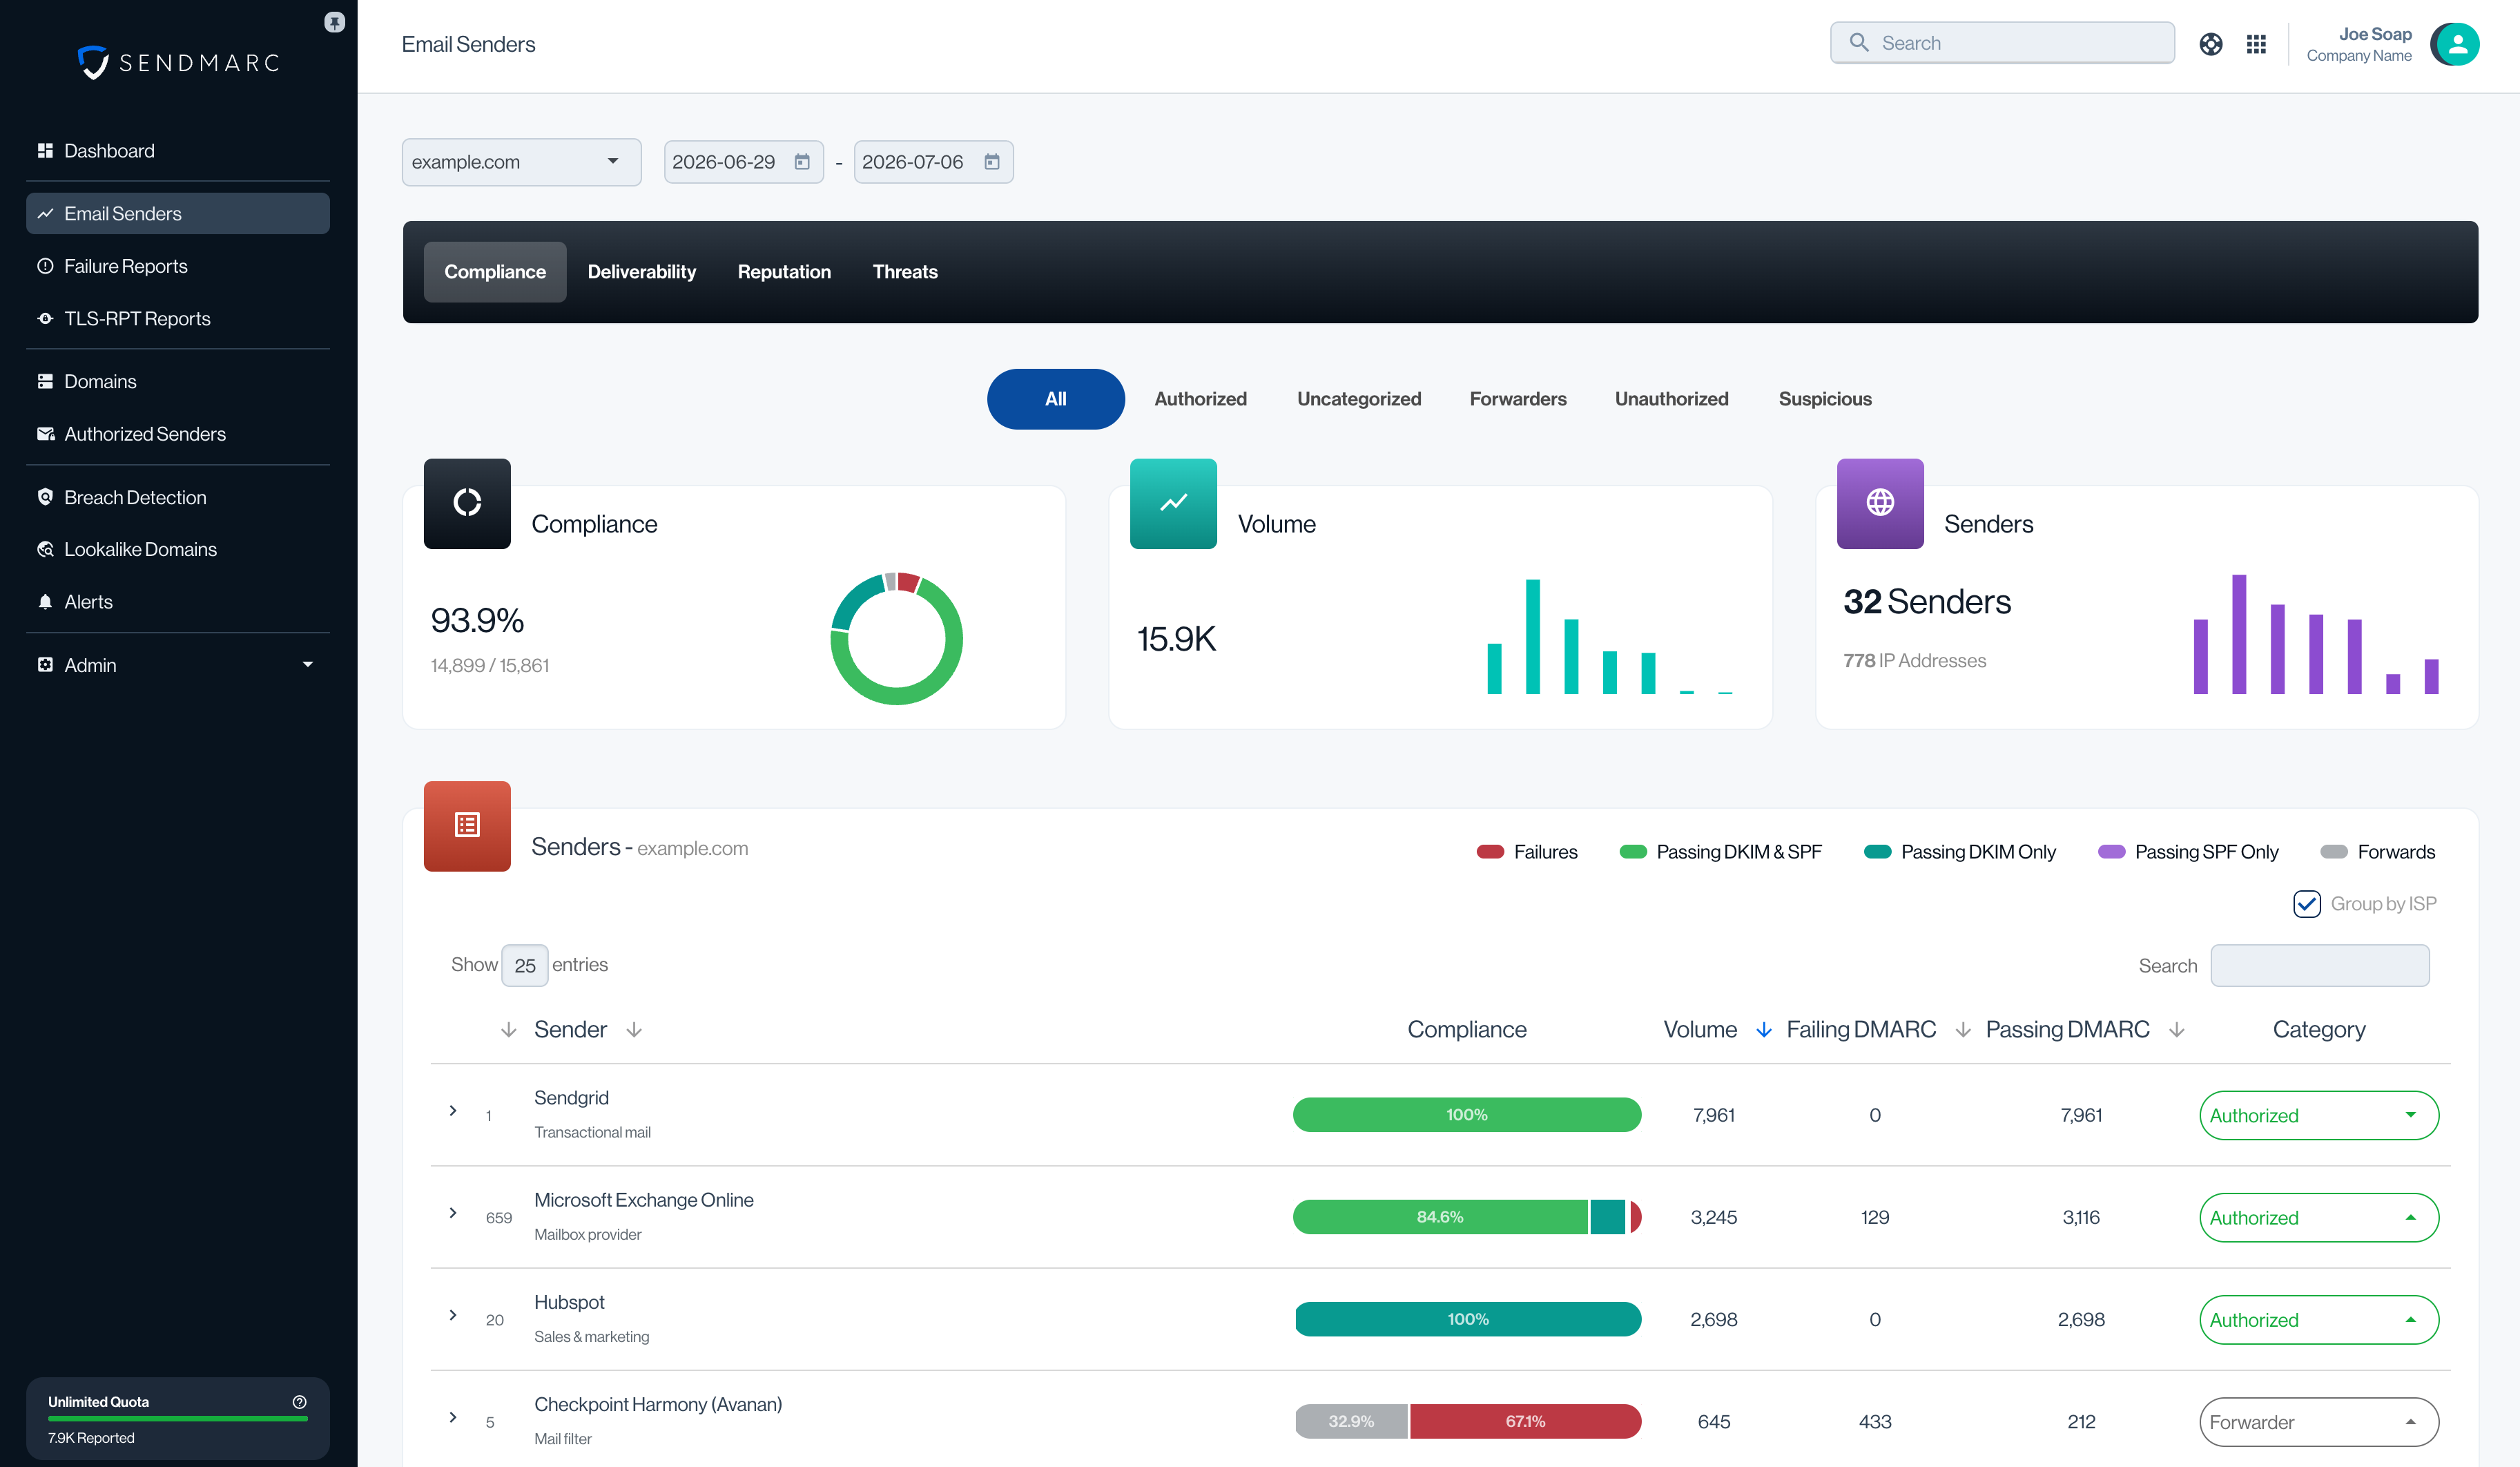2520x1467 pixels.
Task: Click the Unlimited Quota progress bar
Action: click(178, 1418)
